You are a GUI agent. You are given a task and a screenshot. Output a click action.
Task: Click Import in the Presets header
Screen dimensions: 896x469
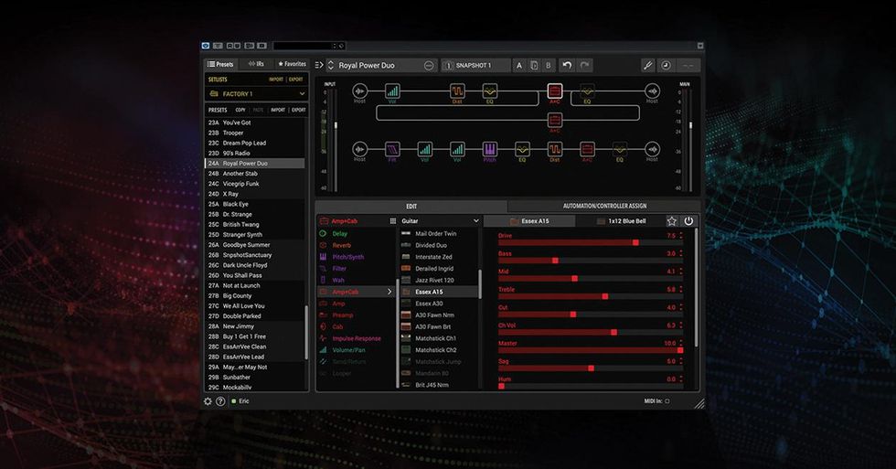click(278, 110)
